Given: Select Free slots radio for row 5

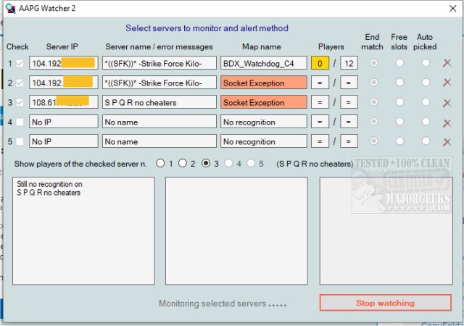Looking at the screenshot, I should pos(399,141).
